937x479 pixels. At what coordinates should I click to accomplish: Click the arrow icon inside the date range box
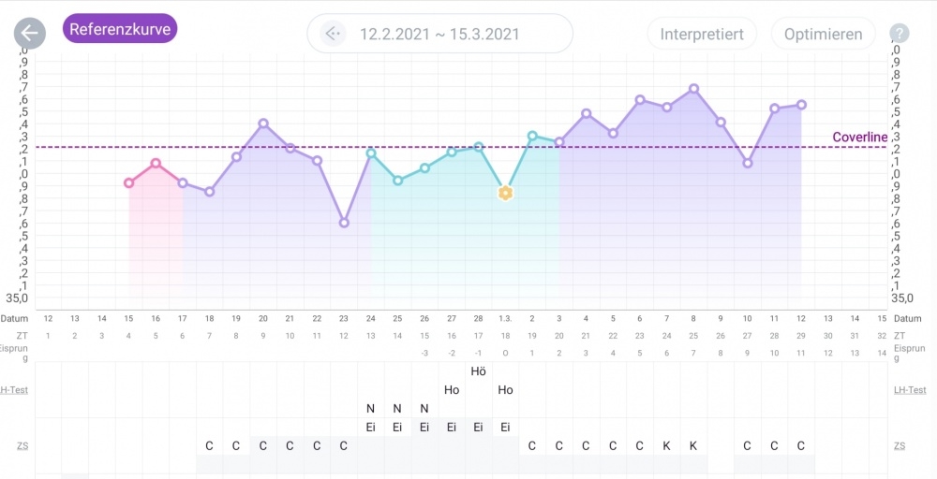pos(333,35)
